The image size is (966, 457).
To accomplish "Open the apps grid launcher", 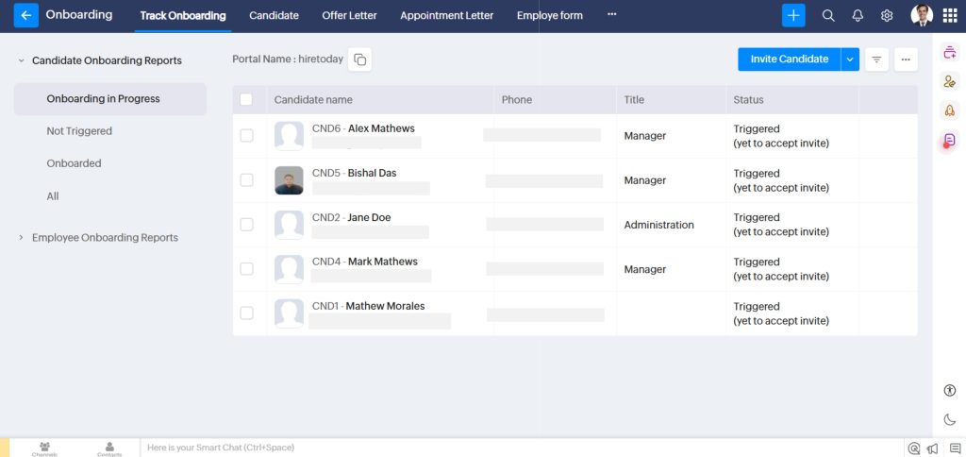I will coord(950,15).
